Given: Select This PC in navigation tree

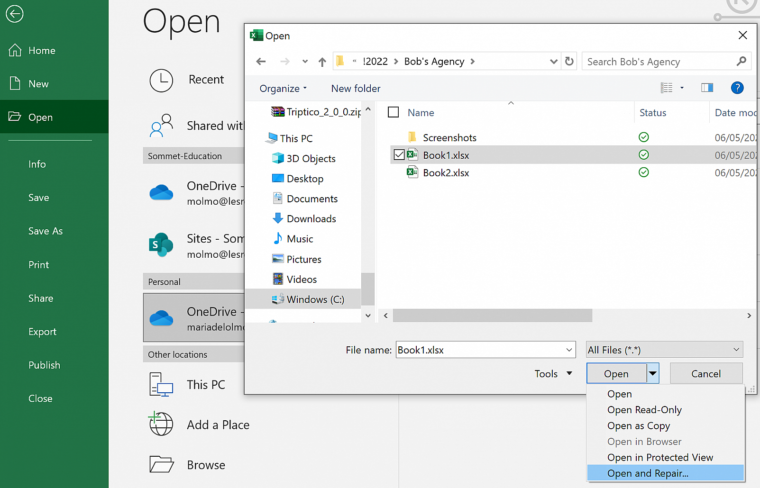Looking at the screenshot, I should 289,138.
